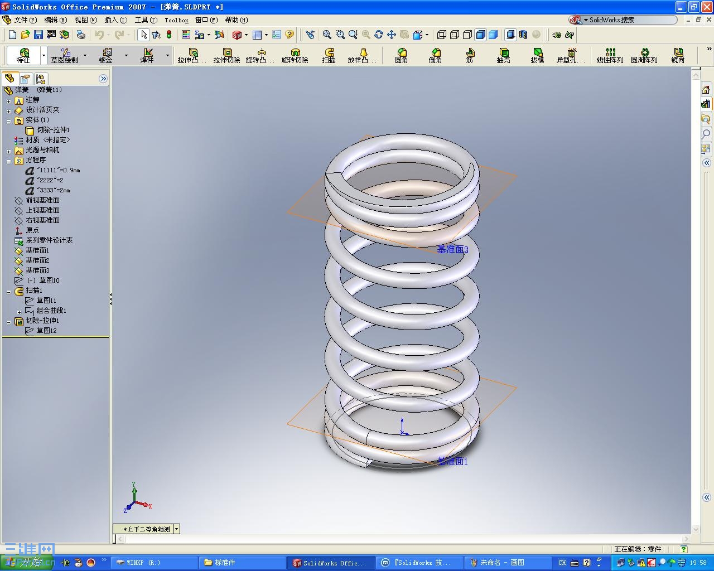
Task: Click the Revolved Boss (旋转凸) tool
Action: point(260,56)
